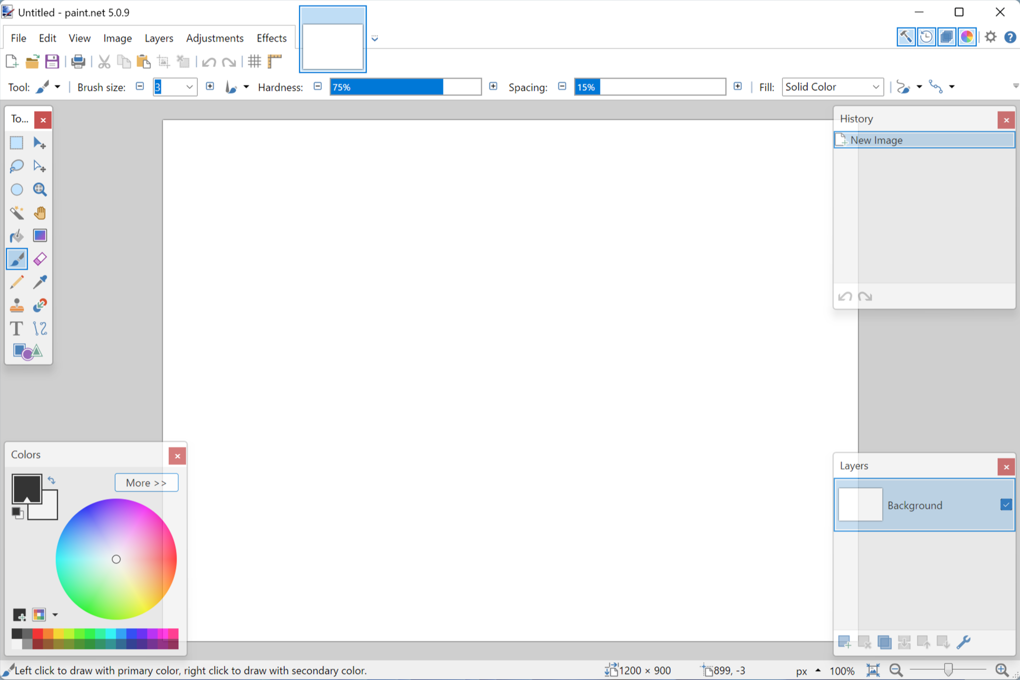Pick the Color Picker eyedropper tool
The height and width of the screenshot is (680, 1020).
coord(40,282)
